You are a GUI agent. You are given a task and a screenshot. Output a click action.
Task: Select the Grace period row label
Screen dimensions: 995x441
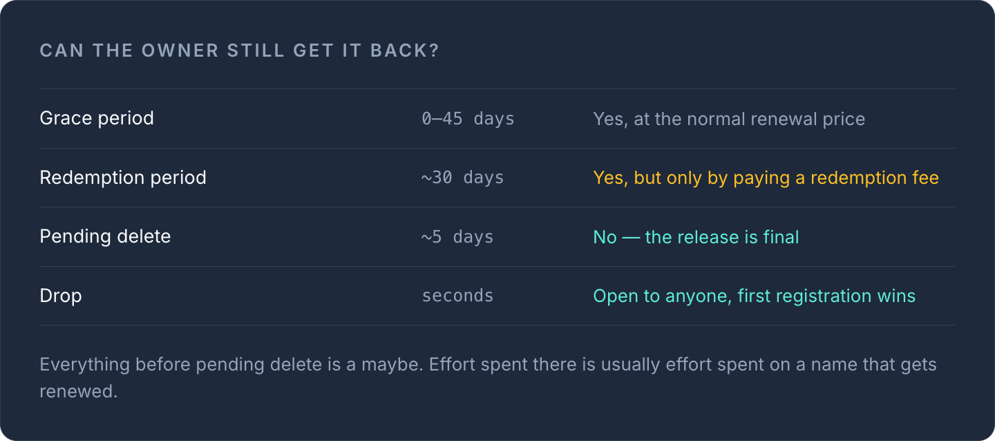coord(97,118)
